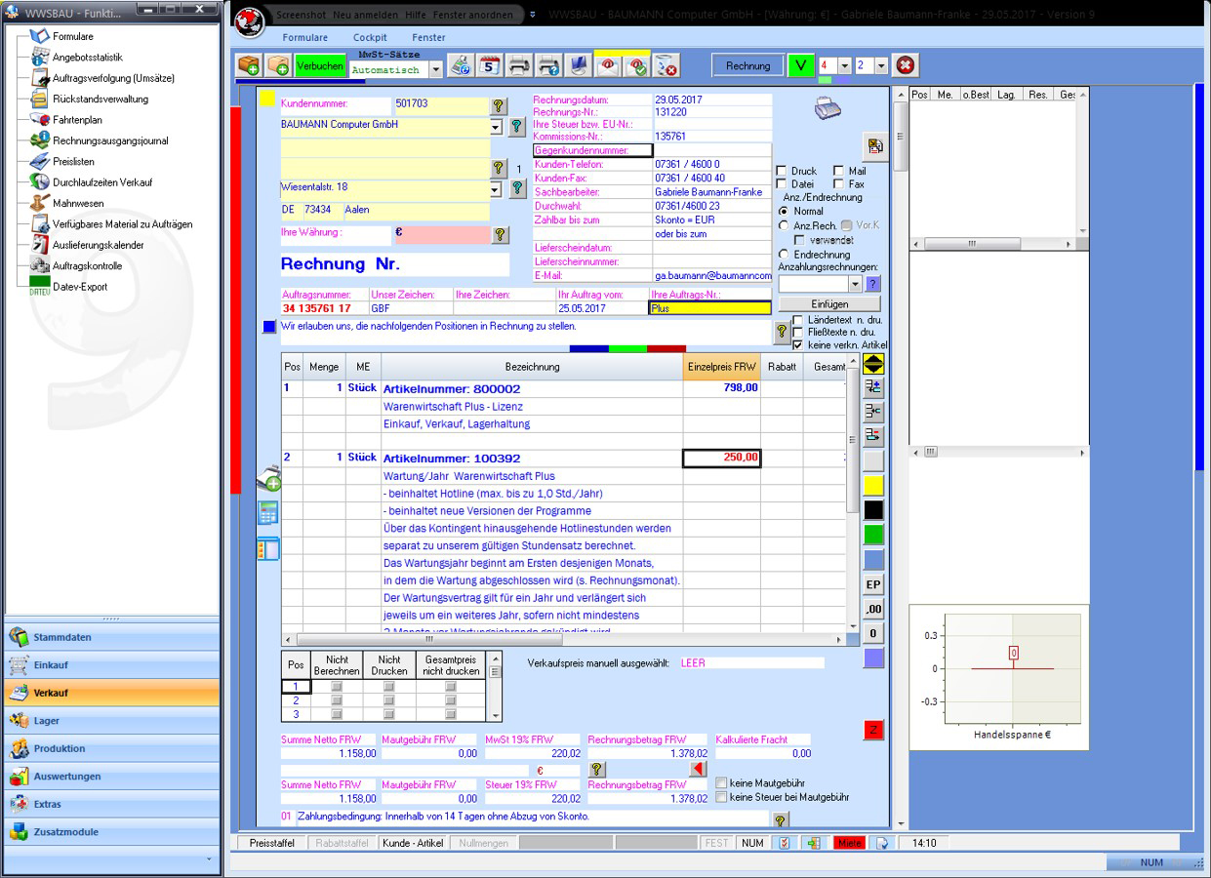Click the Einfügen button
Viewport: 1211px width, 878px height.
click(829, 304)
